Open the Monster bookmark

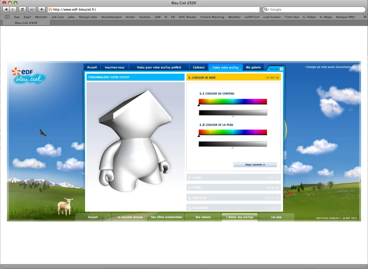(41, 17)
